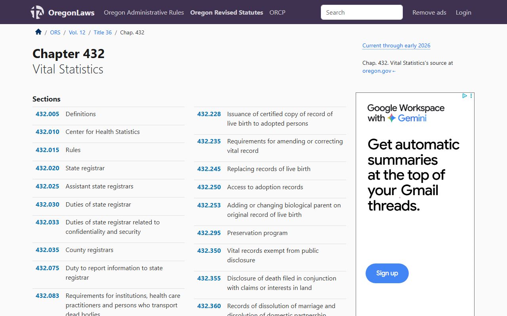Open section 432.035 County registrars
The image size is (507, 316).
pos(48,250)
